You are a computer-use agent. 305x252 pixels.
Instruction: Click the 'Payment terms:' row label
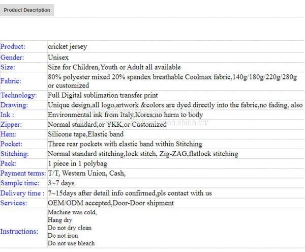click(x=23, y=173)
